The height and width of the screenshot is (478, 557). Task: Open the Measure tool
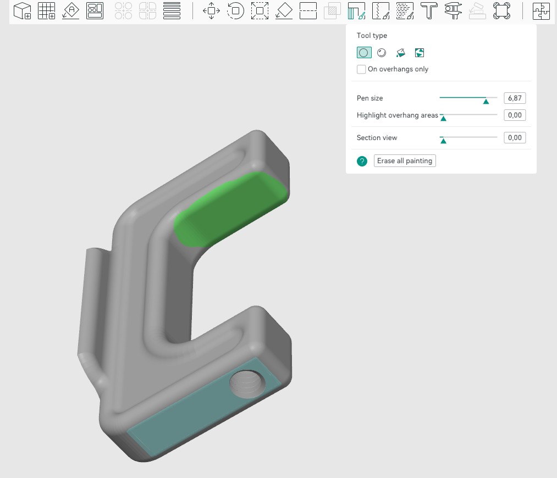coord(453,10)
